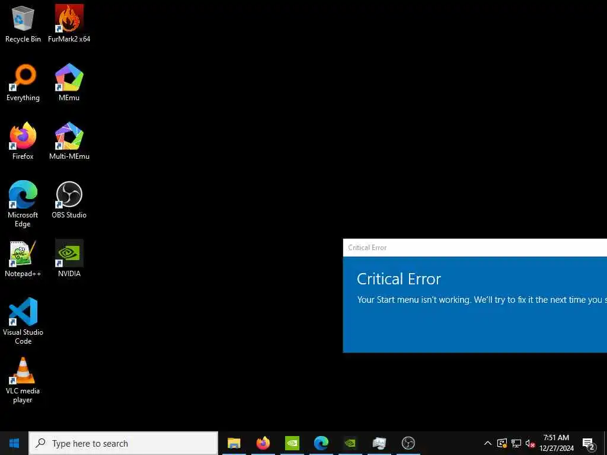Image resolution: width=607 pixels, height=455 pixels.
Task: Open the notification center with 2 alerts
Action: coord(589,443)
